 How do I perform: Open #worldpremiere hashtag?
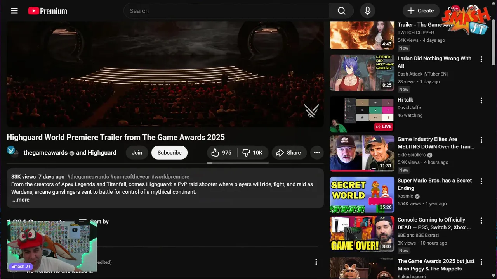tap(170, 176)
